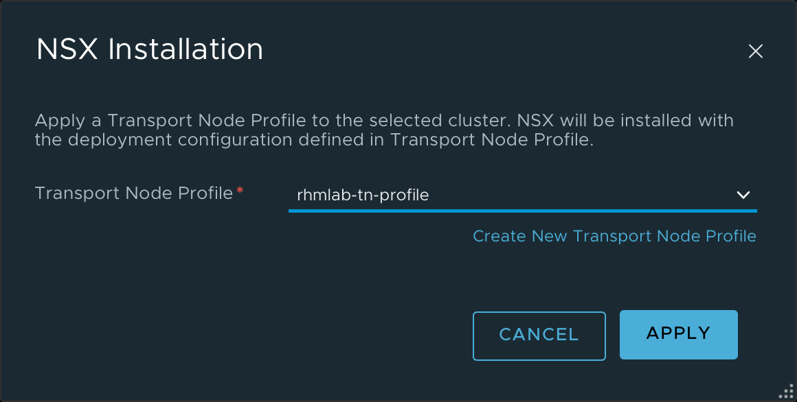Click the dotted corner handle of the dialog
The image size is (797, 402).
coord(786,391)
